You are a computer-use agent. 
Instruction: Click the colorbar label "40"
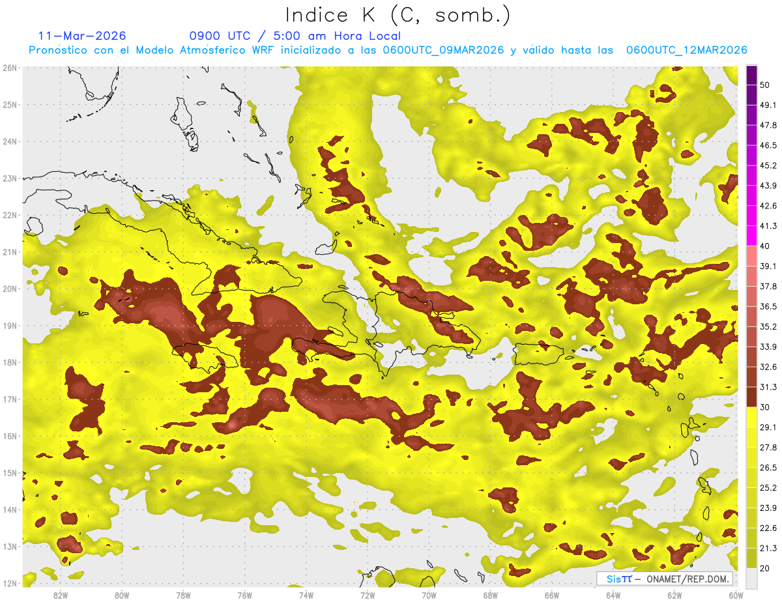coord(765,246)
